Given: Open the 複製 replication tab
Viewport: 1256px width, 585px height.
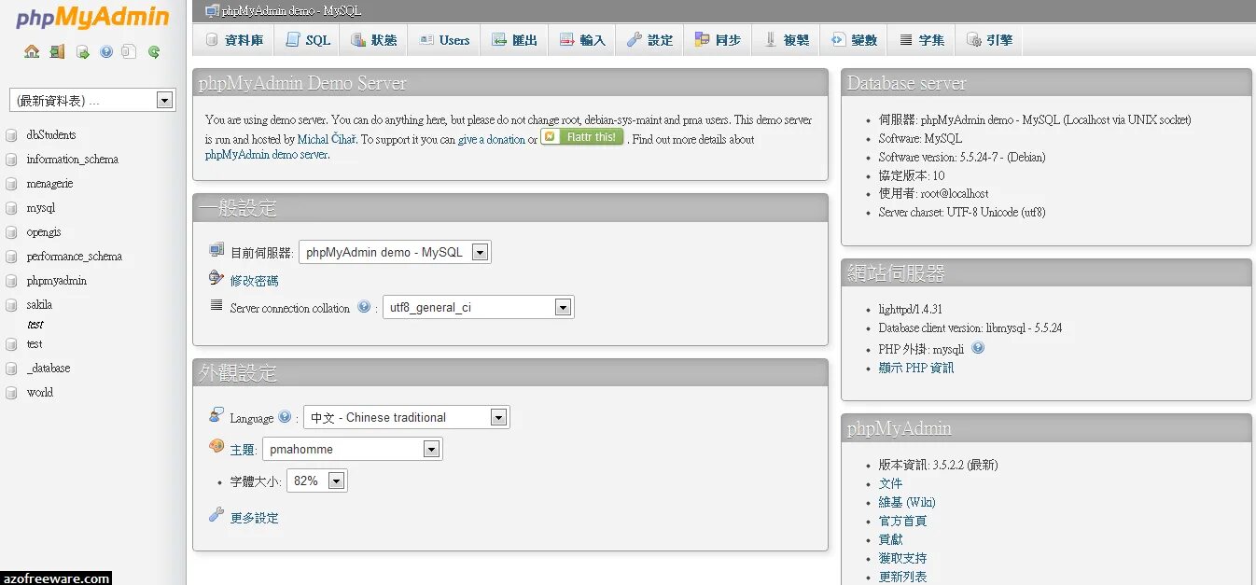Looking at the screenshot, I should click(x=786, y=40).
